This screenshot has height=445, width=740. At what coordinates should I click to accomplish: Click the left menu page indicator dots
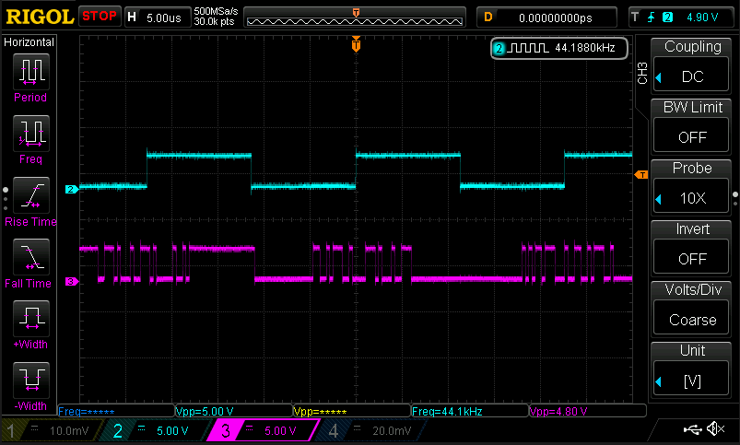[6, 199]
